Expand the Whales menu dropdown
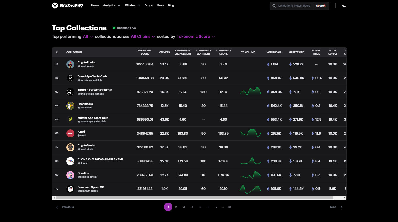Image resolution: width=398 pixels, height=222 pixels. click(x=132, y=6)
